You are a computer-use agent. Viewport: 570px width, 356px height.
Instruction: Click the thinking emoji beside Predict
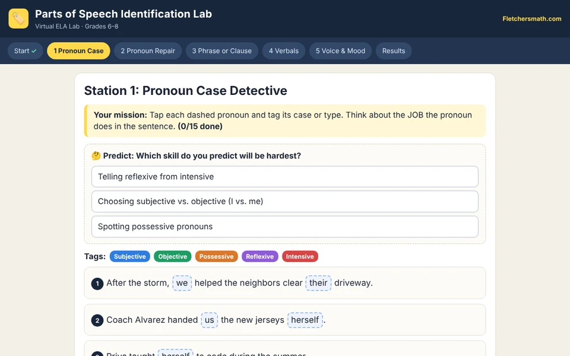click(x=96, y=156)
